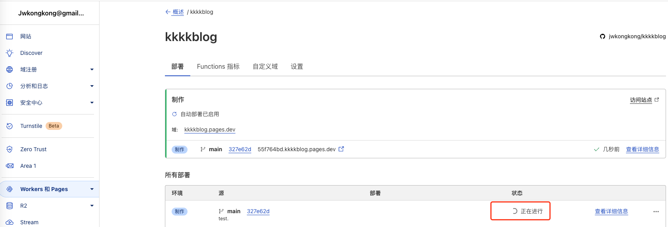This screenshot has height=227, width=668.
Task: Expand the 分析和日志 dropdown arrow
Action: tap(92, 86)
